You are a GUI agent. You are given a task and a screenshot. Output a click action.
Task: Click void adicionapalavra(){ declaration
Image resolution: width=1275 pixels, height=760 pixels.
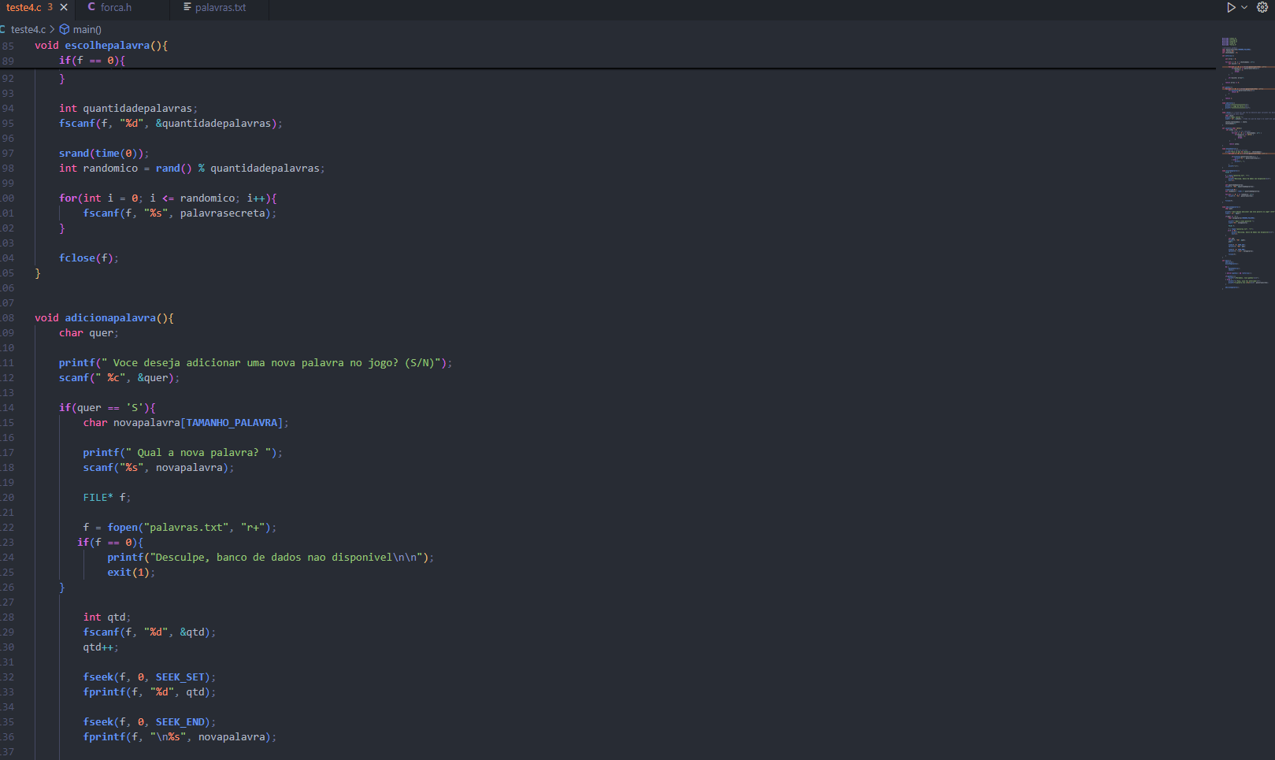[104, 318]
